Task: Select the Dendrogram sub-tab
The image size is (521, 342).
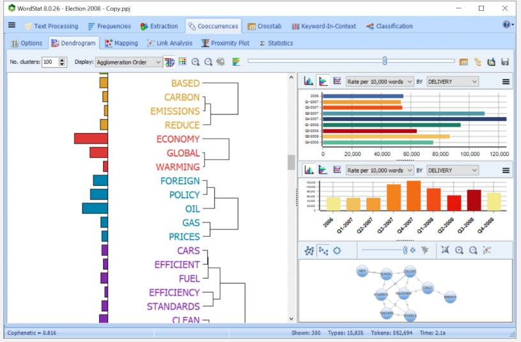Action: tap(74, 43)
